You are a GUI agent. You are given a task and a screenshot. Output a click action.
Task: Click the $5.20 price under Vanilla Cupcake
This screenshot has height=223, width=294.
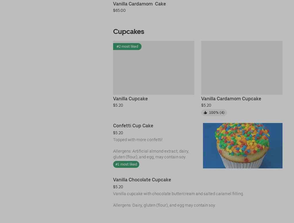pyautogui.click(x=118, y=105)
